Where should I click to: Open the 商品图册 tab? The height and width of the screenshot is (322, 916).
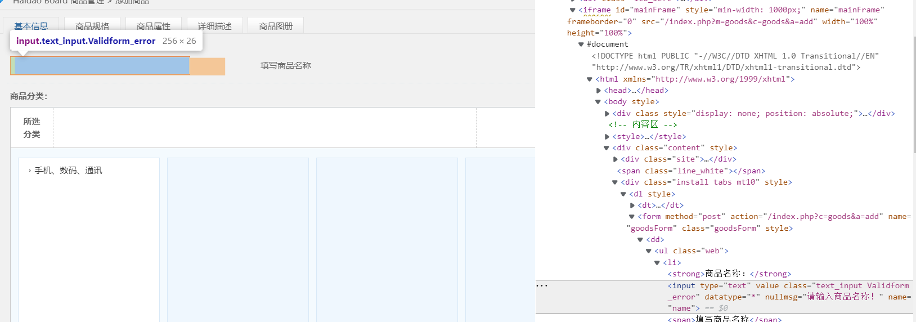pos(276,26)
